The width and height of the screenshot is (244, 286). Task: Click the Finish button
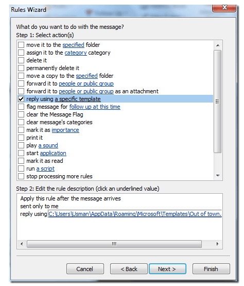coord(211,269)
